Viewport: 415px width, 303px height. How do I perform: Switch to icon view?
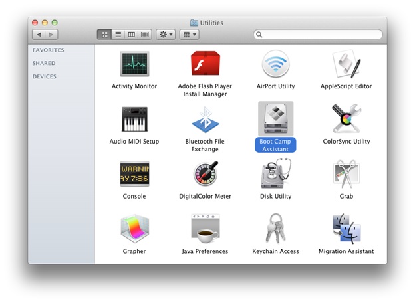pyautogui.click(x=104, y=35)
